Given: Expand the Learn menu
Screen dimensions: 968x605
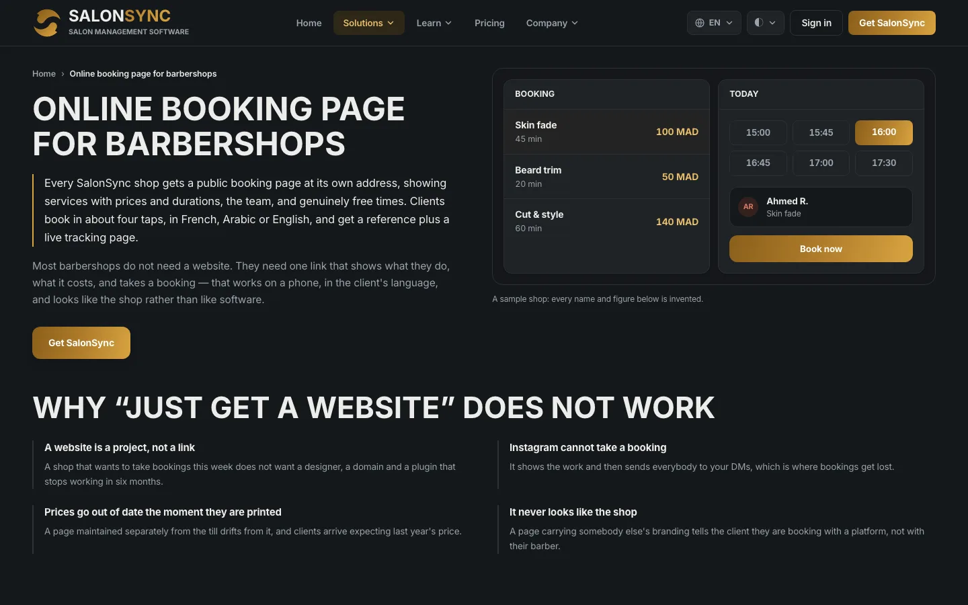Looking at the screenshot, I should click(434, 23).
